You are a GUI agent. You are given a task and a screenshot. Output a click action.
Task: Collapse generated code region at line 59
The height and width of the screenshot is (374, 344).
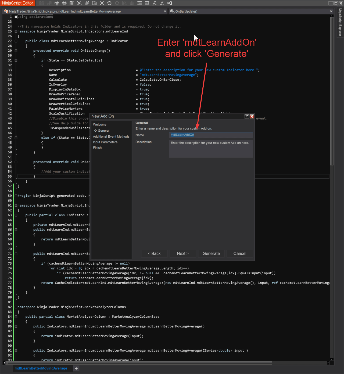[16, 196]
